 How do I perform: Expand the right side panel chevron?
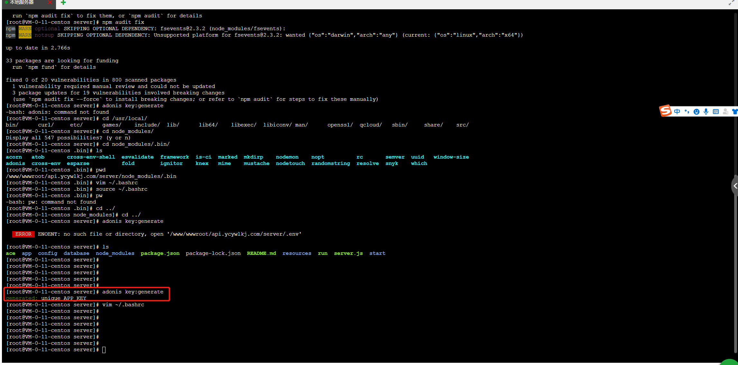pyautogui.click(x=735, y=186)
